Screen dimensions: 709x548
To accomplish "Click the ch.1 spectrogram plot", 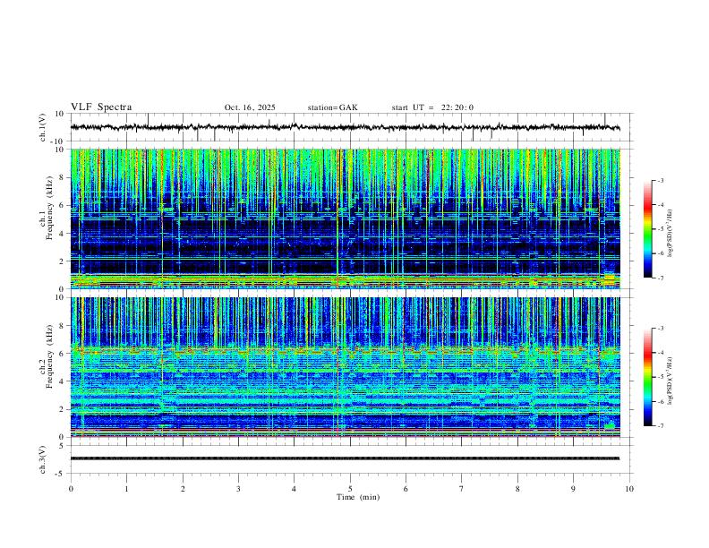I will (346, 218).
